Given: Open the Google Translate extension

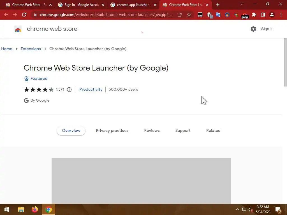Looking at the screenshot, I should 218,15.
